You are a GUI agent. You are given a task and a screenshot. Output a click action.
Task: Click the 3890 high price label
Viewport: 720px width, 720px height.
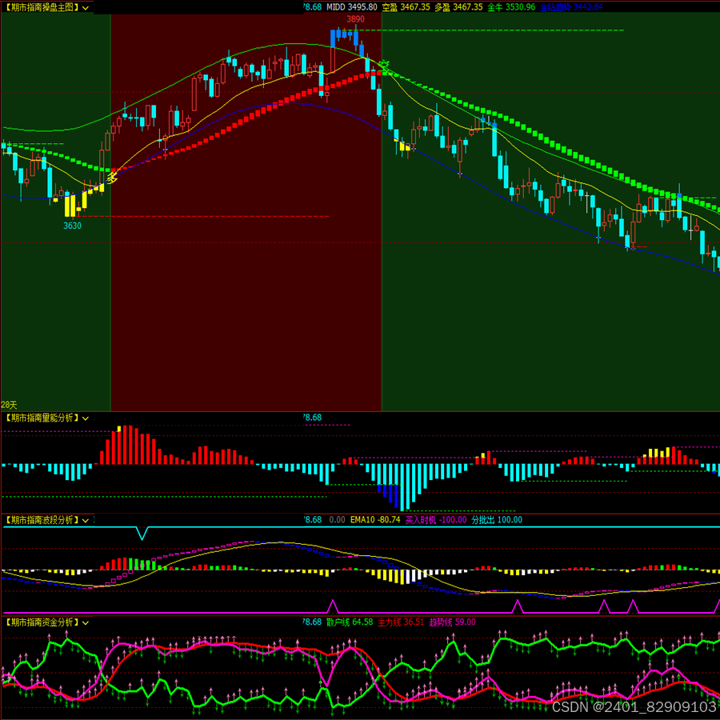355,19
